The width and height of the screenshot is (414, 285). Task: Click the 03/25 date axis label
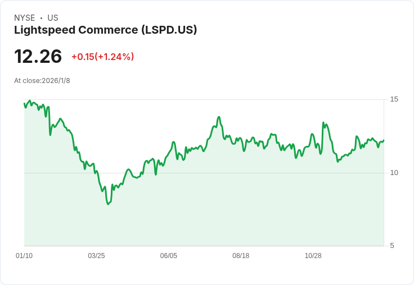click(x=96, y=256)
